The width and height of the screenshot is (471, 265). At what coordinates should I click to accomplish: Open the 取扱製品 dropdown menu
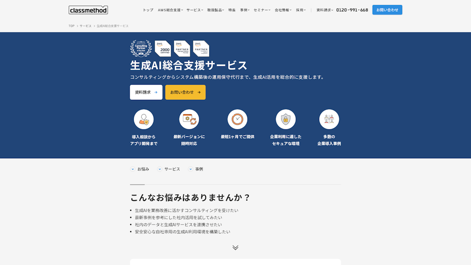click(x=215, y=10)
